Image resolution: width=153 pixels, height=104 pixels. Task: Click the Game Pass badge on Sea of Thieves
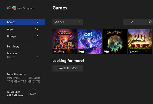(106, 51)
